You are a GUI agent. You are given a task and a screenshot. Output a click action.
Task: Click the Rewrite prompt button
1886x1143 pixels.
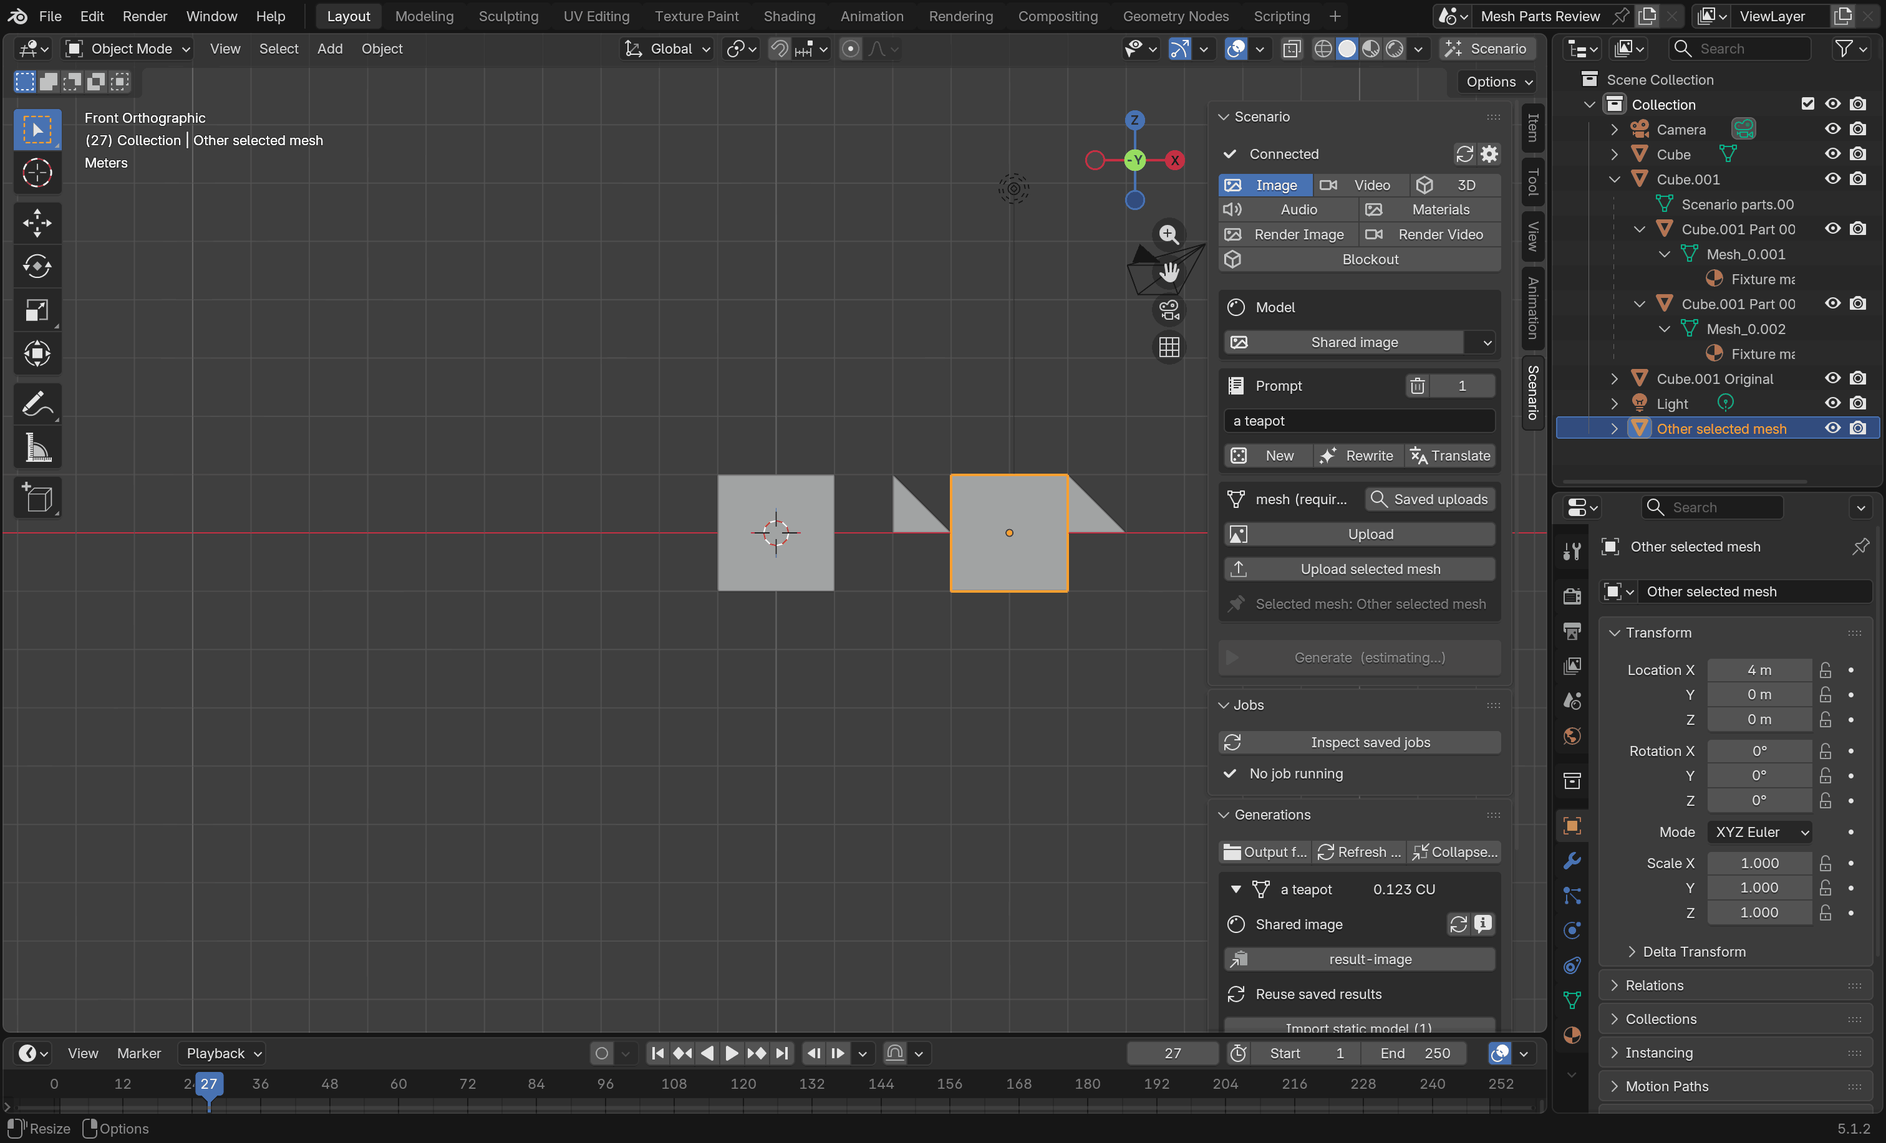click(x=1358, y=455)
